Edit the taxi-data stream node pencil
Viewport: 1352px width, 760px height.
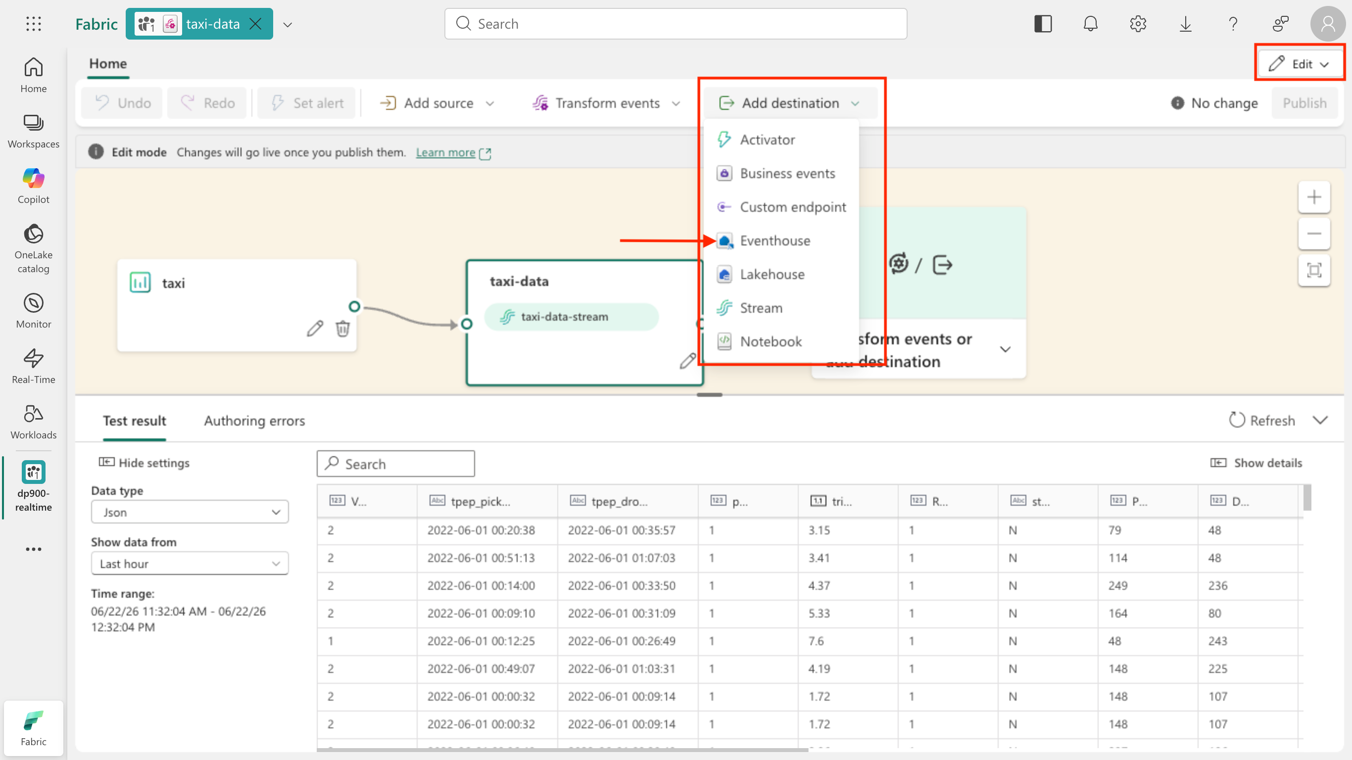pyautogui.click(x=687, y=361)
